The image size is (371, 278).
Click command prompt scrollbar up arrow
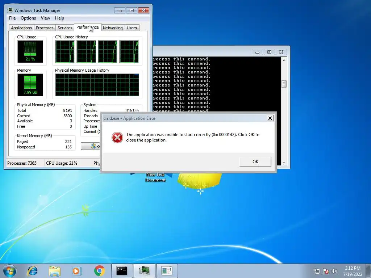coord(284,60)
